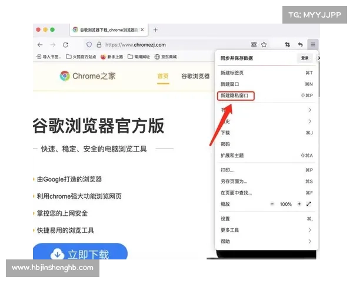The image size is (353, 283).
Task: Expand the 更多工具 submenu
Action: (265, 230)
